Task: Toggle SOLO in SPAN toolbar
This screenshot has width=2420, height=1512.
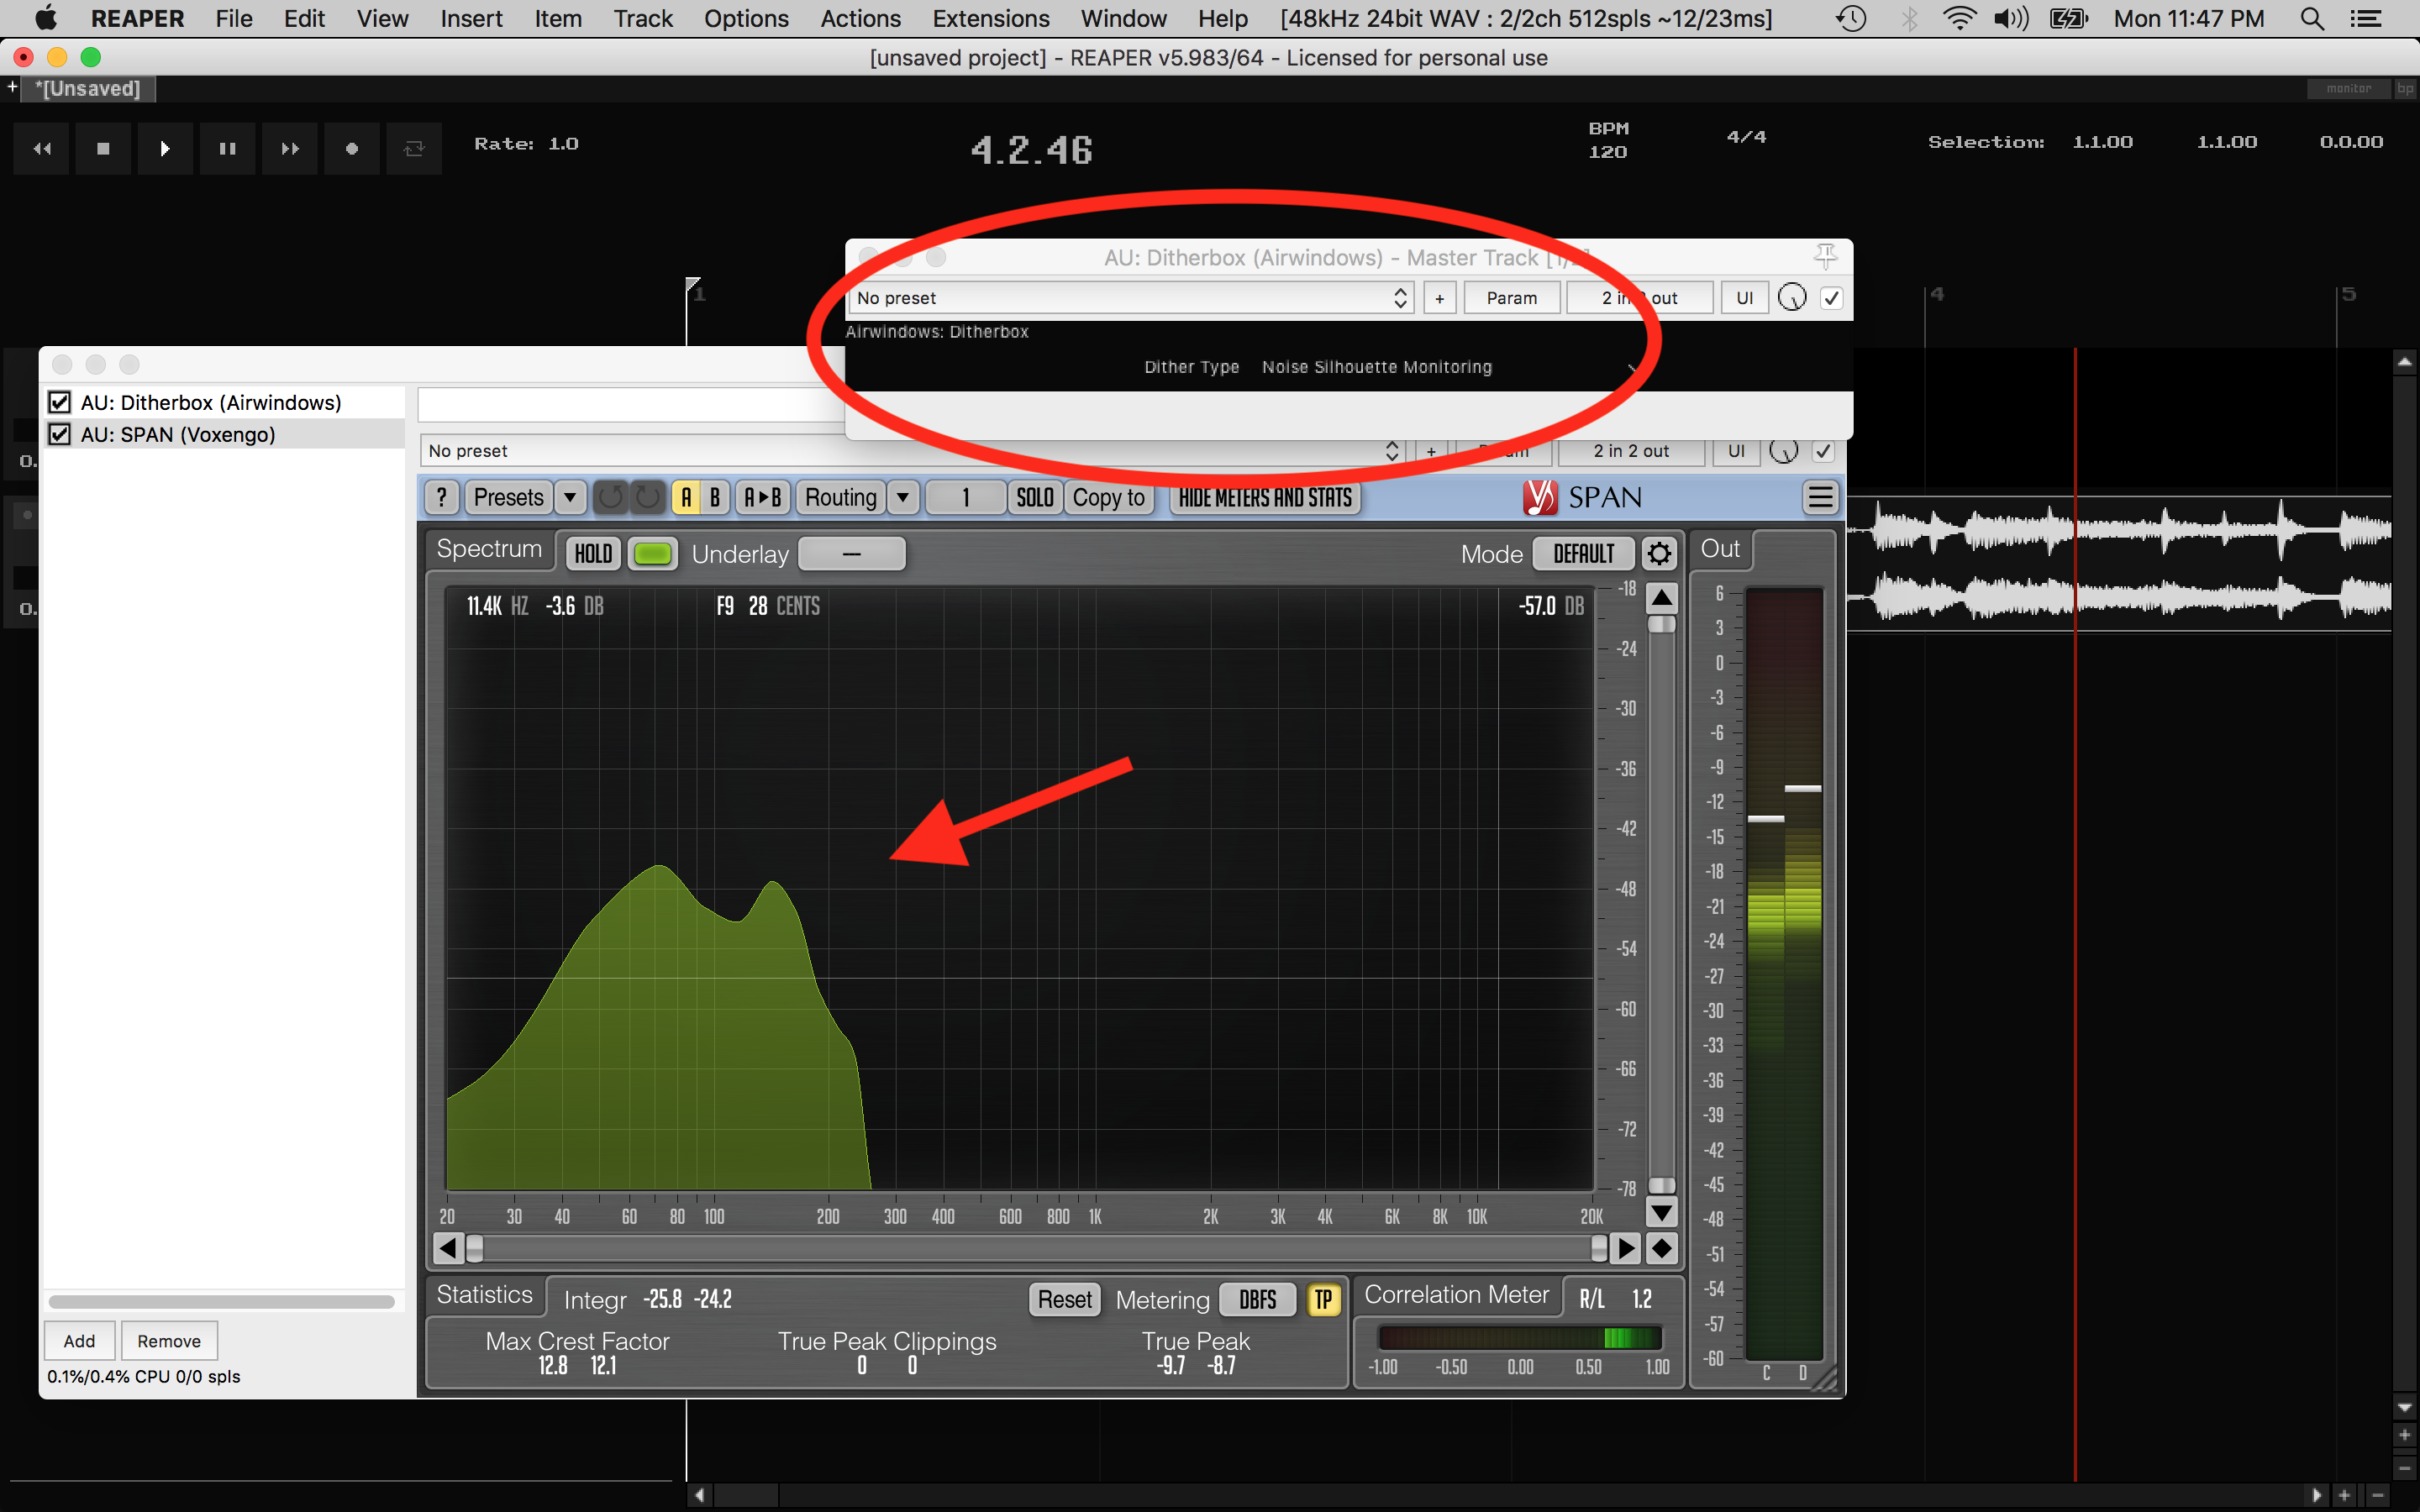Action: 1035,497
